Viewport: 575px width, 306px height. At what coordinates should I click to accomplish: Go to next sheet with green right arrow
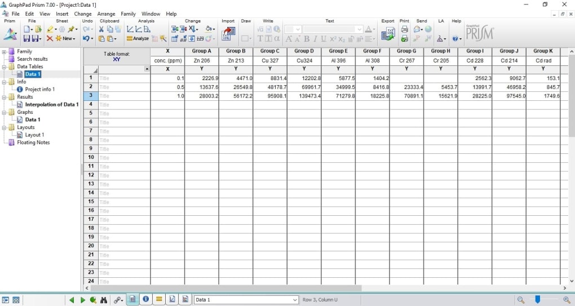82,300
